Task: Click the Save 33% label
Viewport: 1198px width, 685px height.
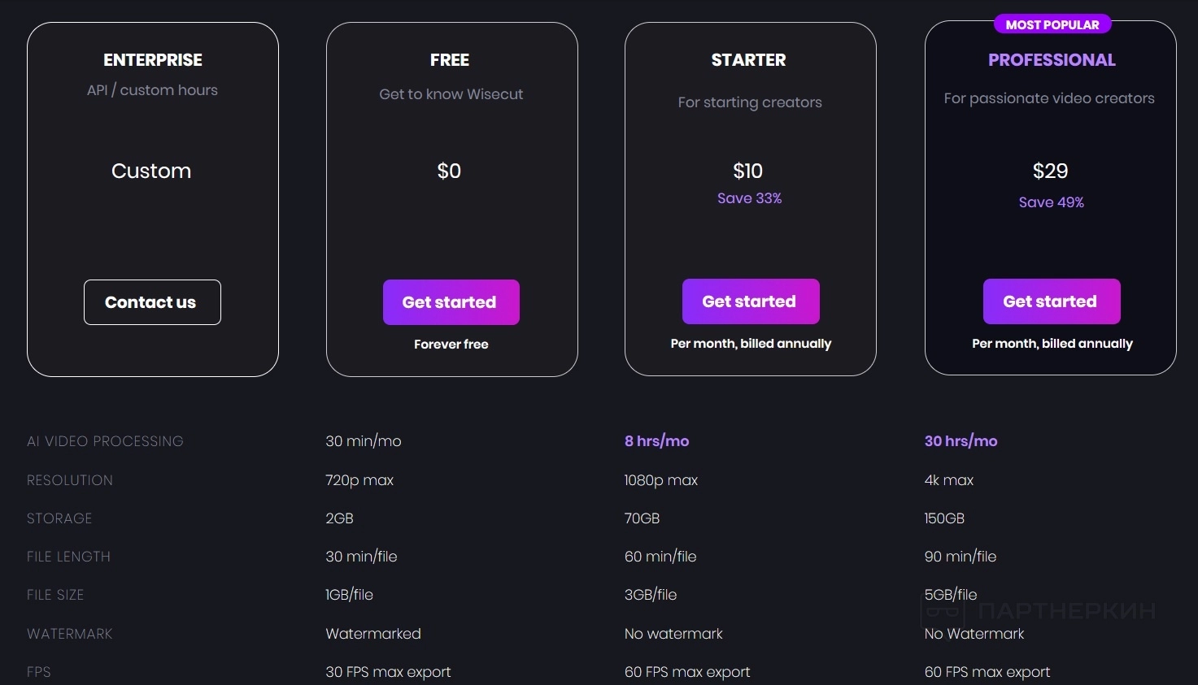Action: [x=749, y=198]
